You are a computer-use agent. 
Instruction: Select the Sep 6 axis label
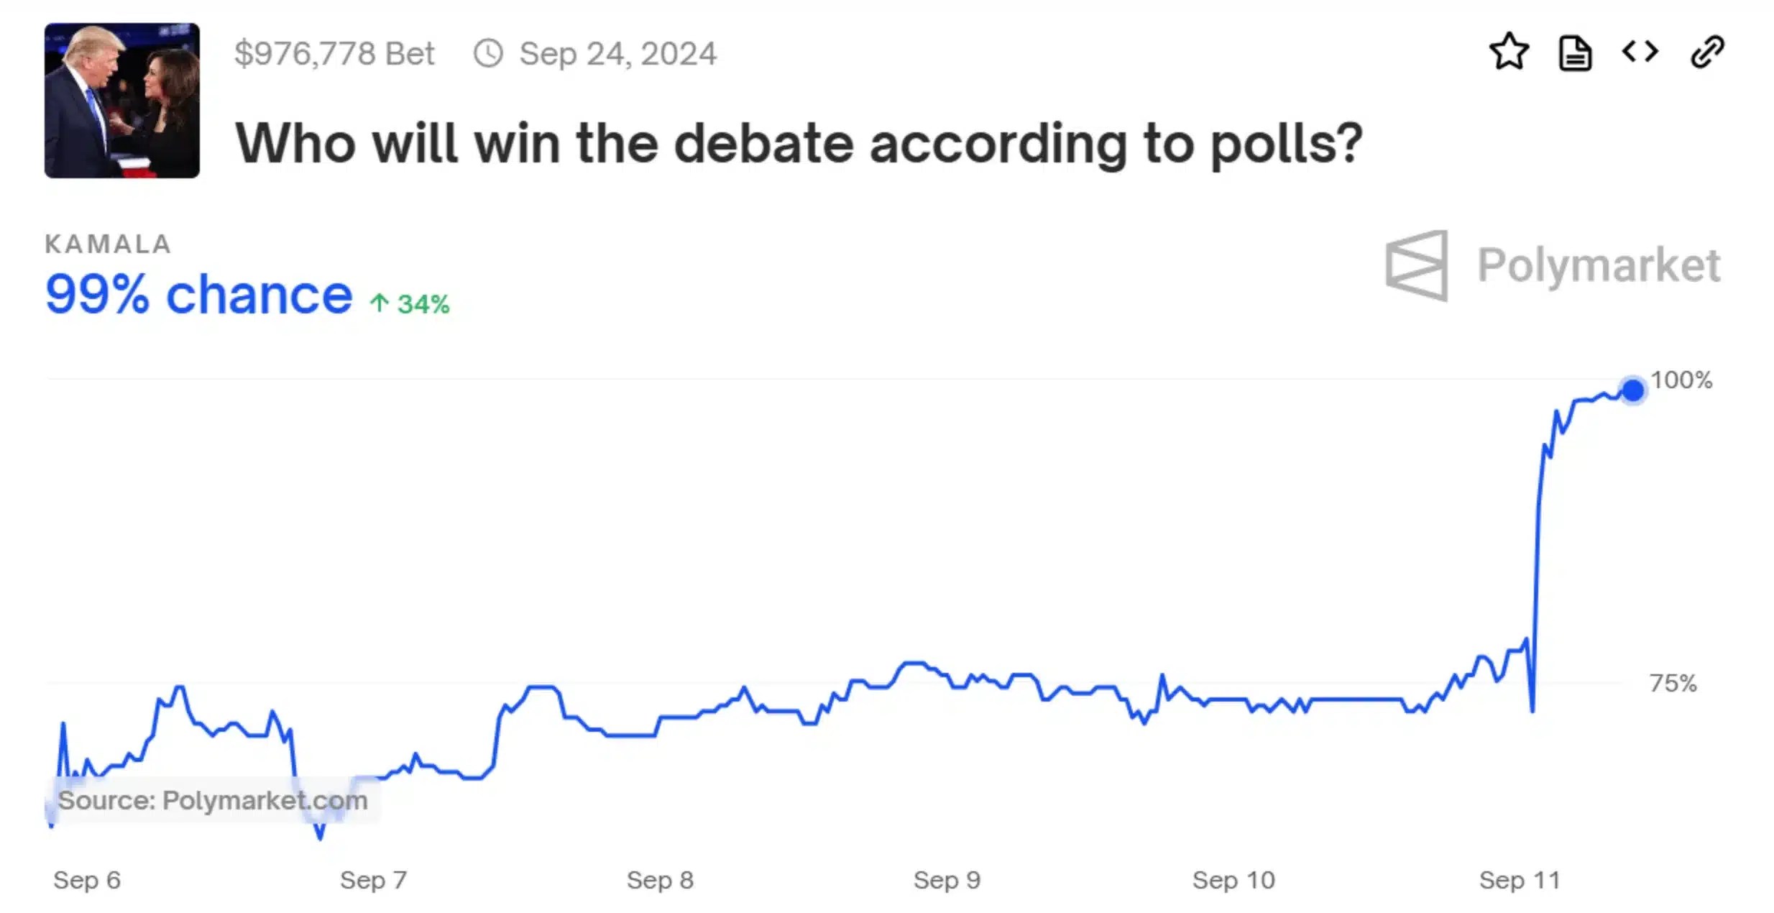87,880
